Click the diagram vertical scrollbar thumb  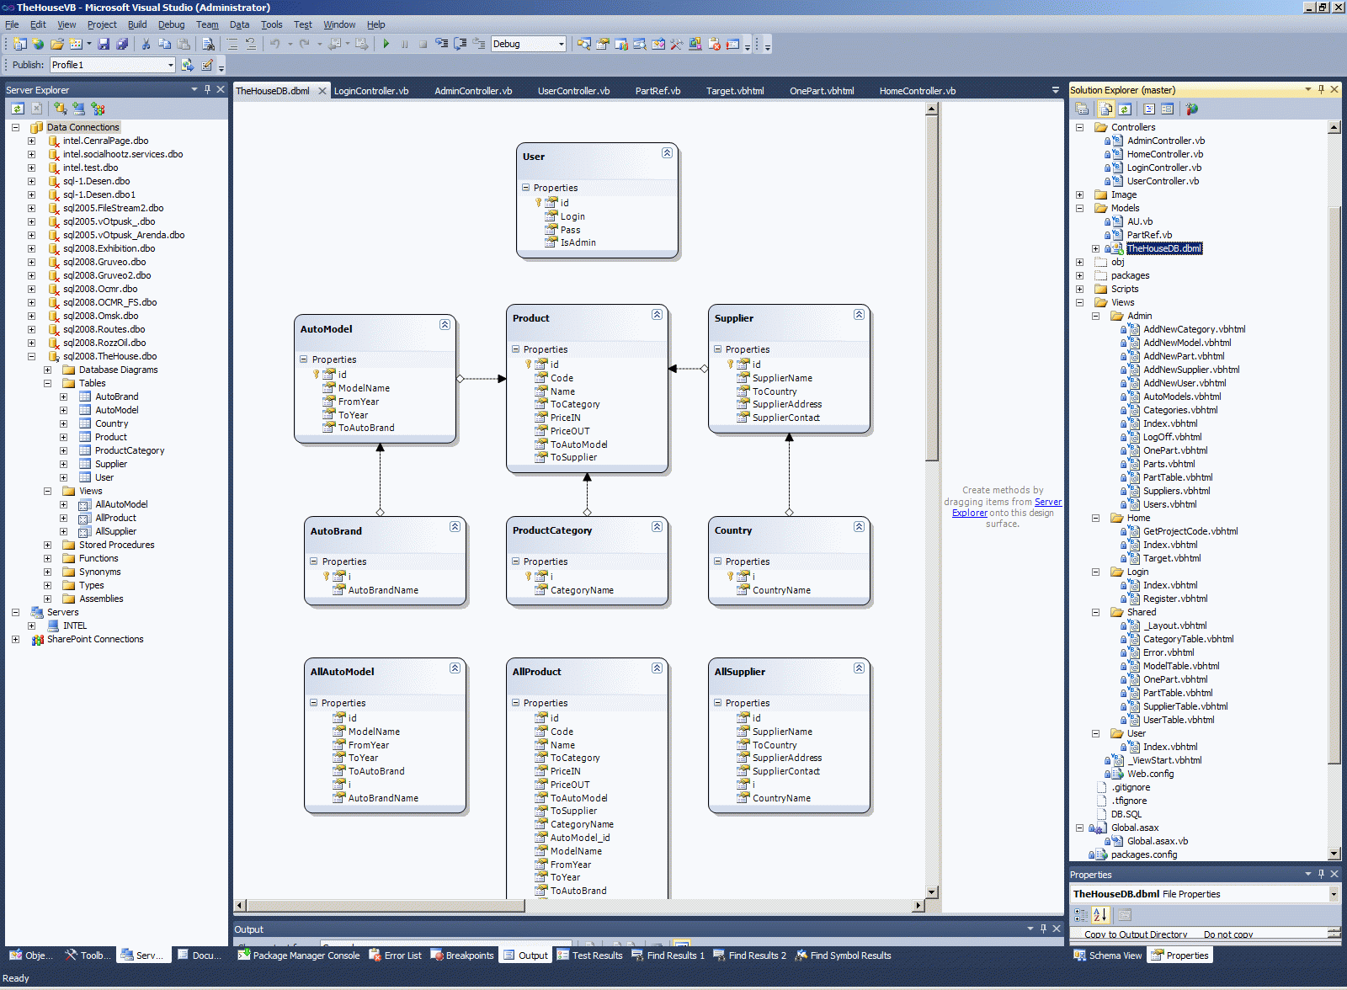(931, 288)
